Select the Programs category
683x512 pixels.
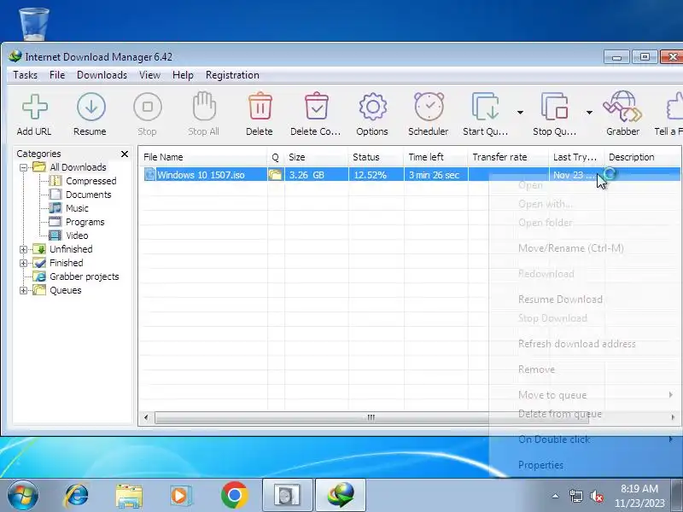click(85, 222)
